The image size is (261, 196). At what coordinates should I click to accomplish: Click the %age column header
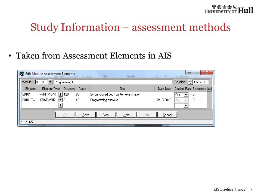coord(82,89)
